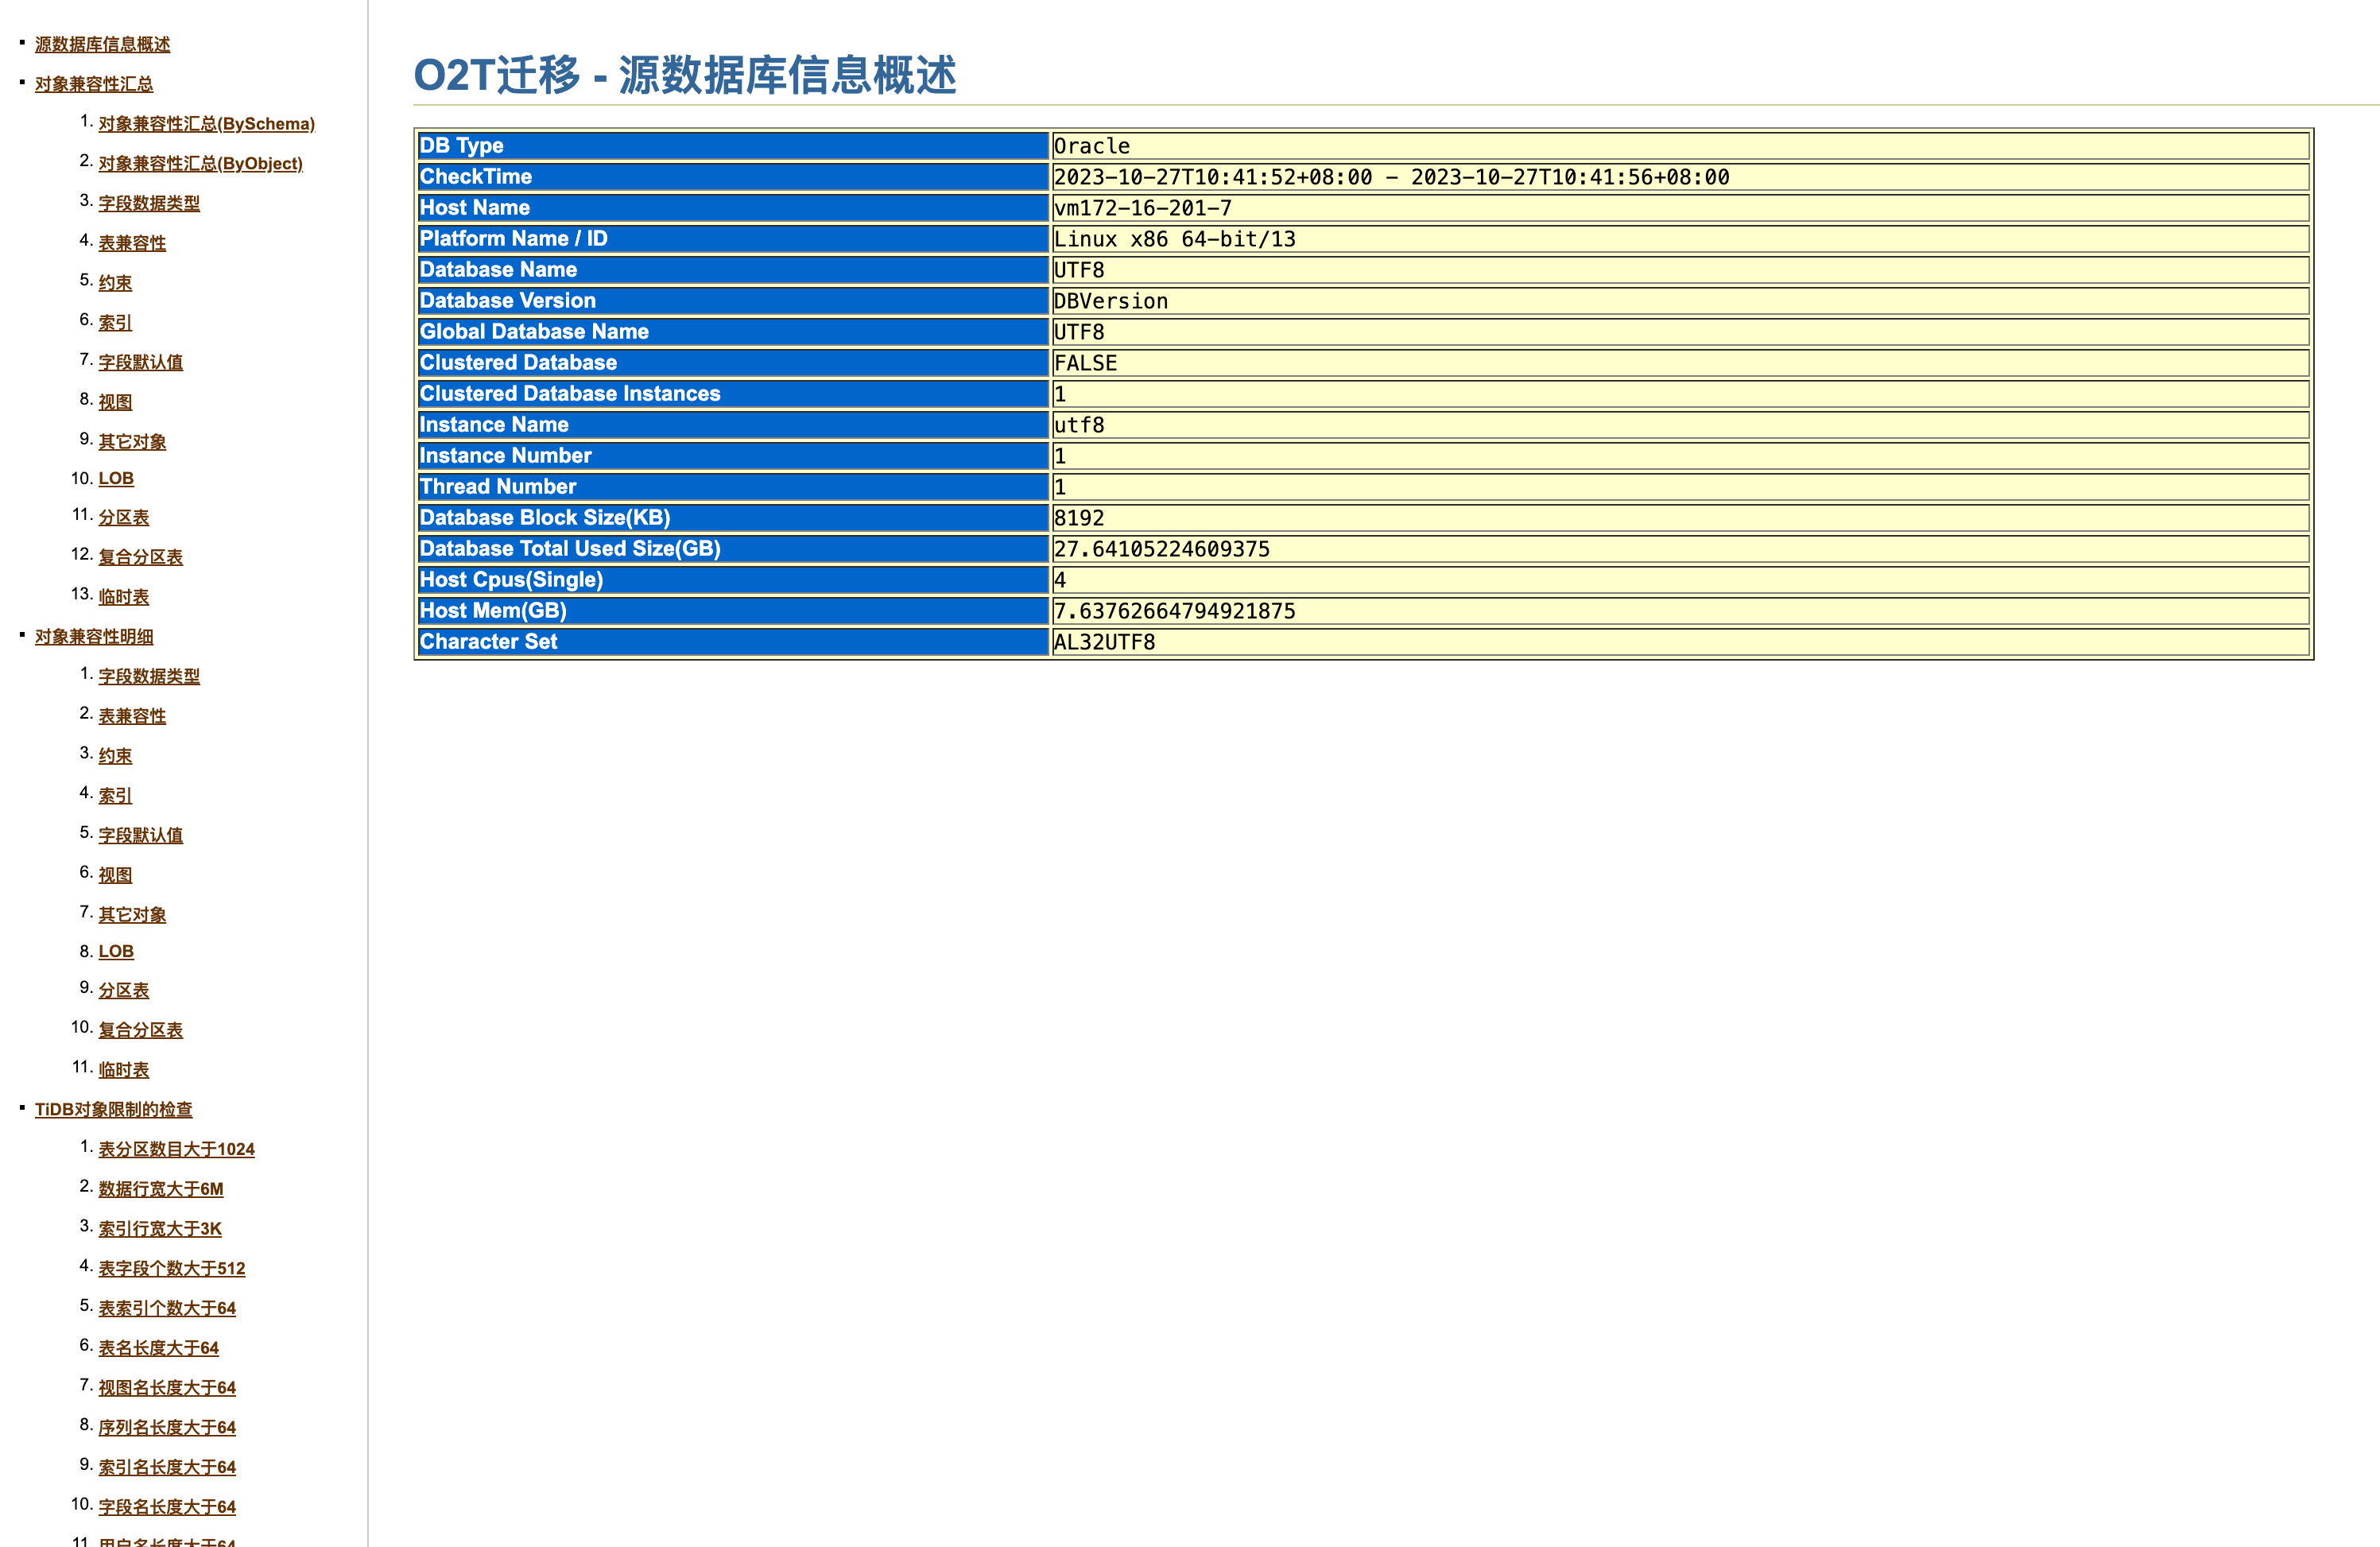Open 数据行宽大于6M check link
Viewport: 2380px width, 1547px height.
click(x=160, y=1188)
